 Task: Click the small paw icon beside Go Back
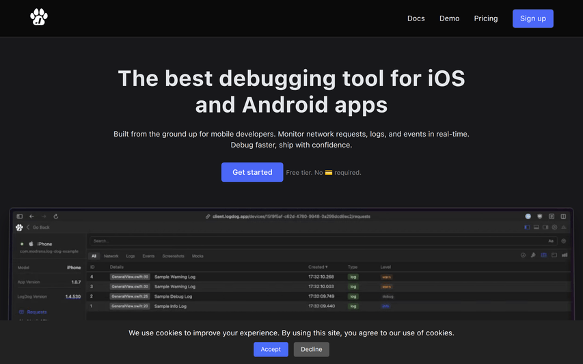point(19,227)
